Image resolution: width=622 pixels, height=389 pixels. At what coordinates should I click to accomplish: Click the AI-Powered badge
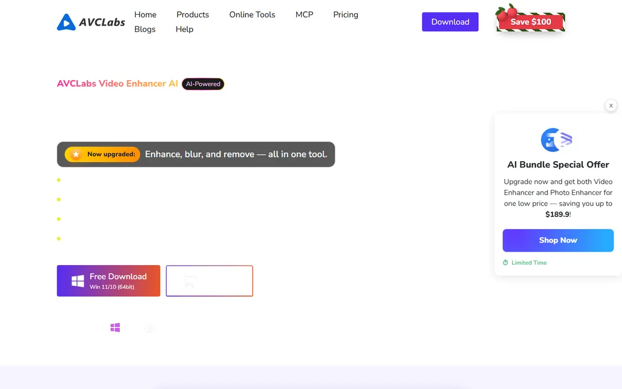coord(202,84)
